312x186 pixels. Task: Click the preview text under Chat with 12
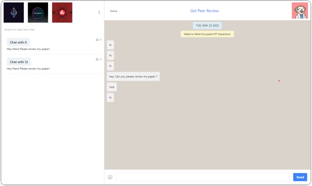28,69
